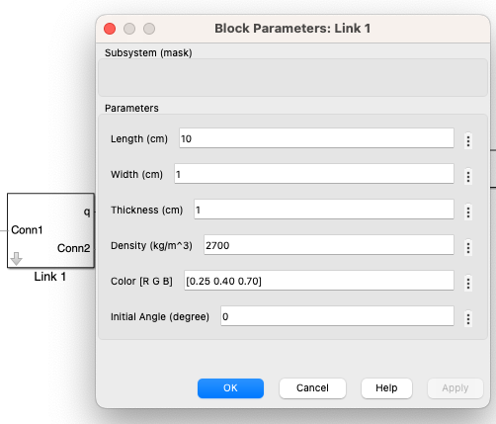Click the Color [R G B] input field
The image size is (496, 424).
[x=319, y=281]
